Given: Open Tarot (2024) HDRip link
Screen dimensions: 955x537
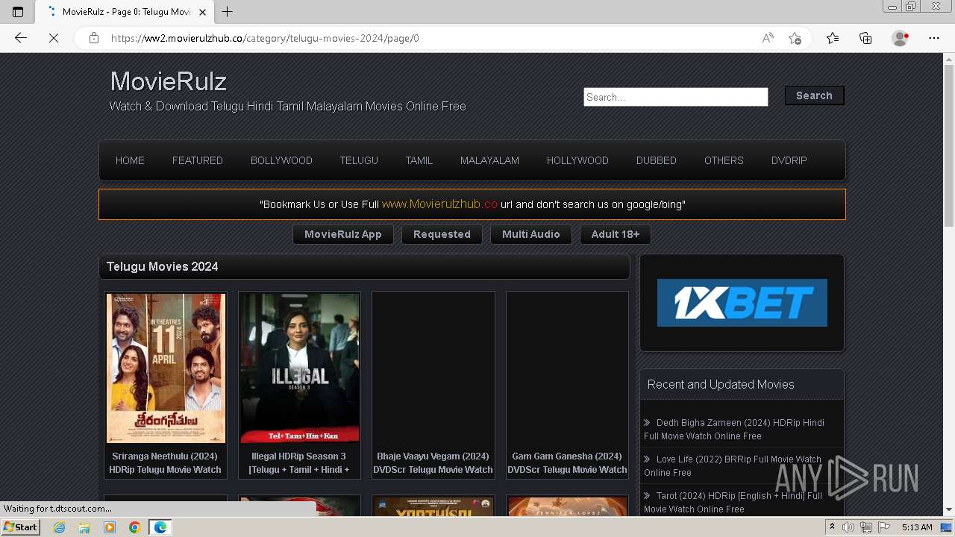Looking at the screenshot, I should [x=733, y=502].
